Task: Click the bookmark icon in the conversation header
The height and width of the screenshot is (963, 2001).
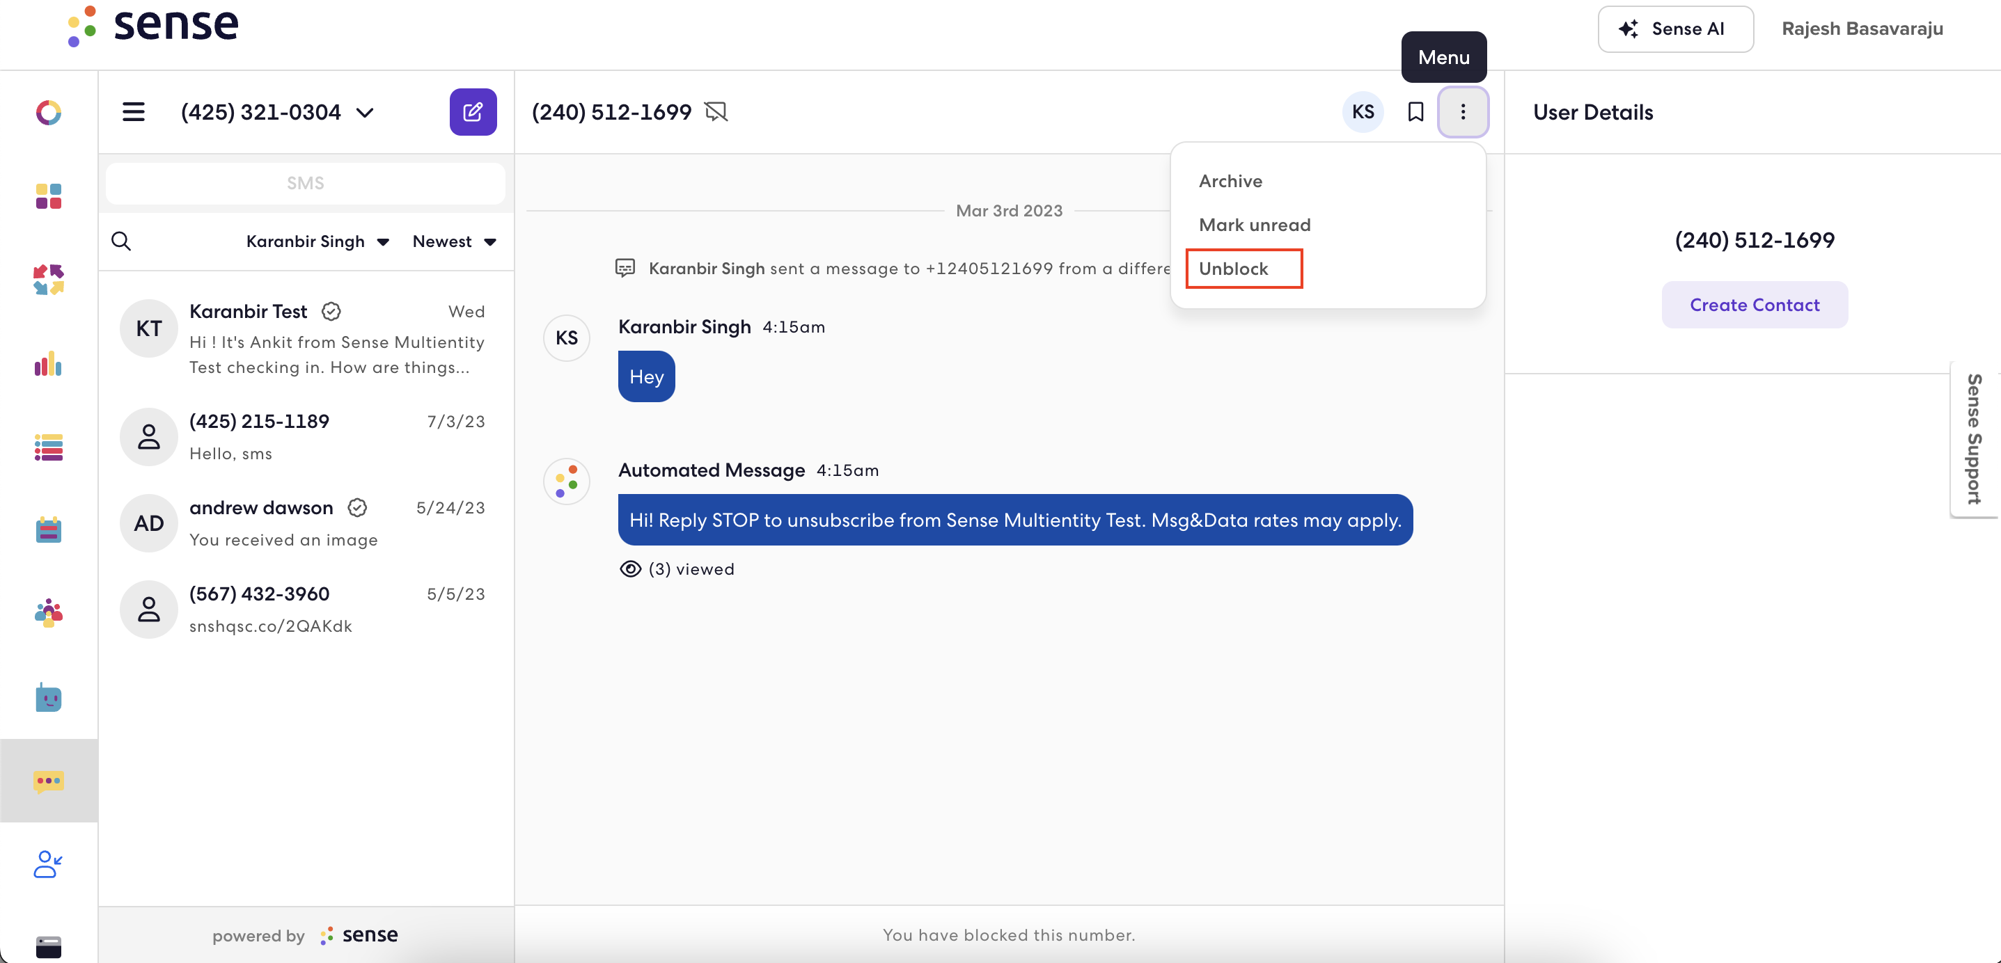Action: coord(1415,112)
